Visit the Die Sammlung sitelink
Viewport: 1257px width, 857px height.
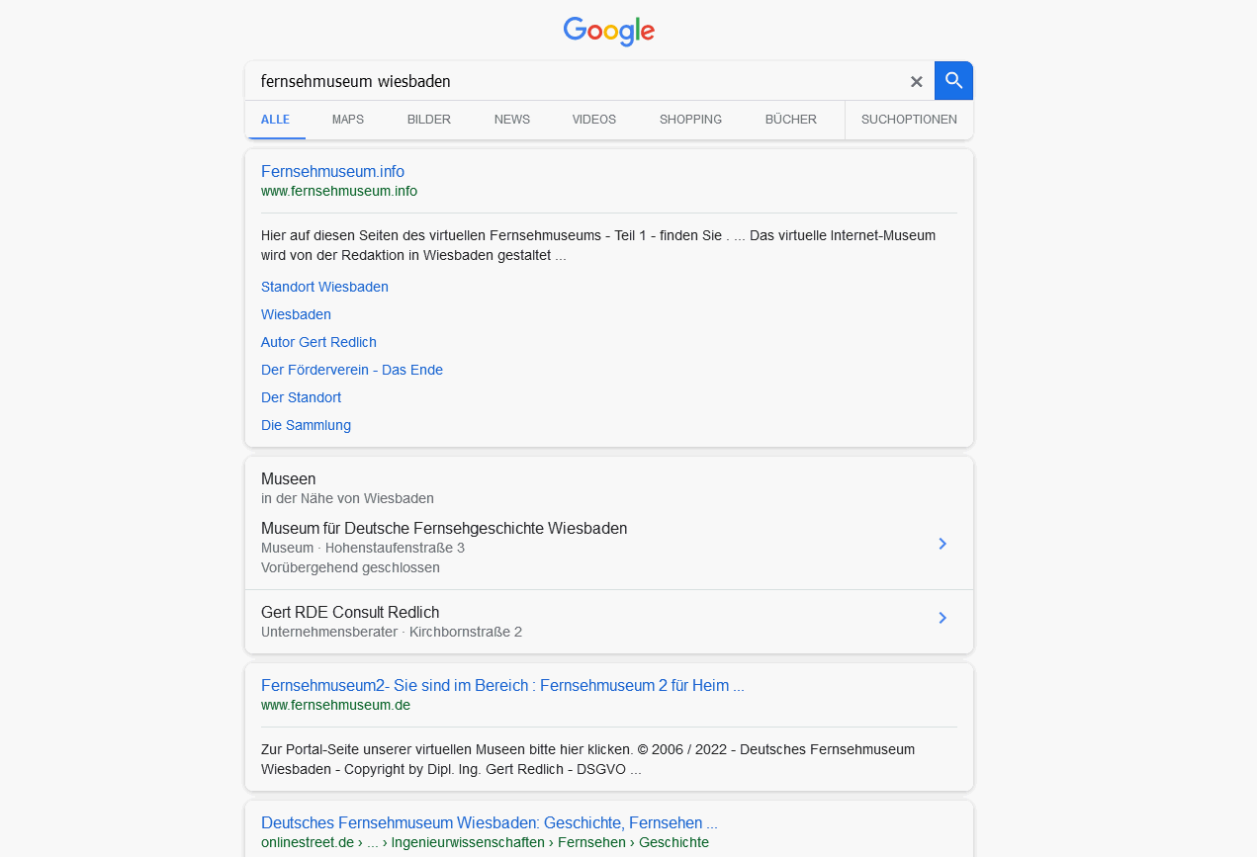pos(306,425)
